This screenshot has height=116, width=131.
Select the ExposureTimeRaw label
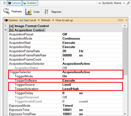[22, 114]
